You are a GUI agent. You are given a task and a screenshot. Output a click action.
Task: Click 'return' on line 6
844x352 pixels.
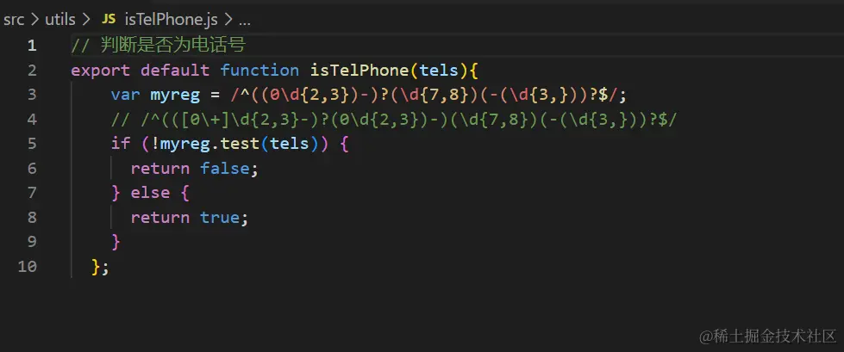159,169
